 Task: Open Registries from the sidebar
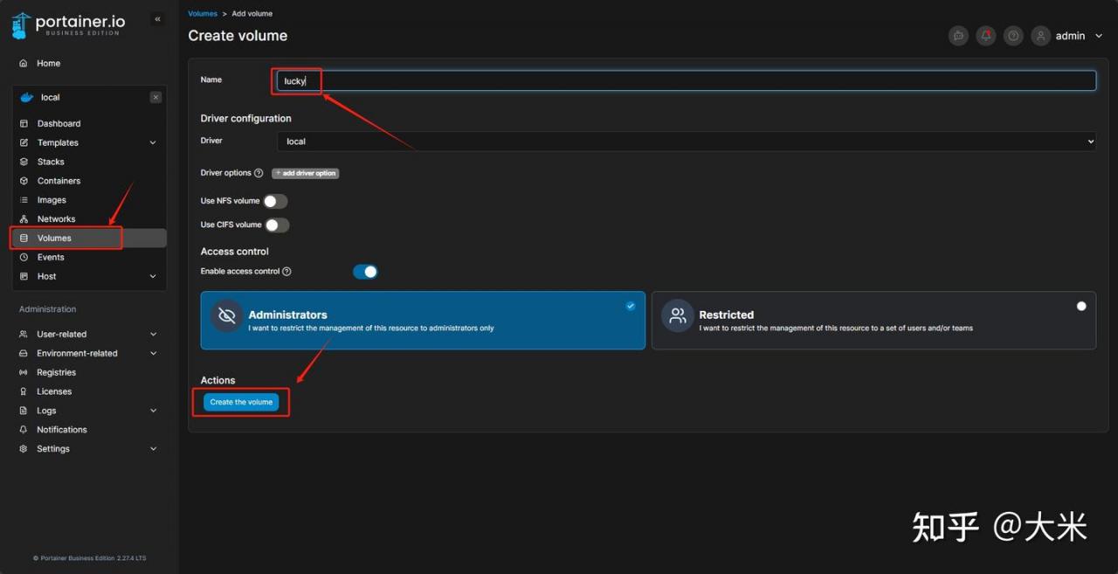click(56, 373)
